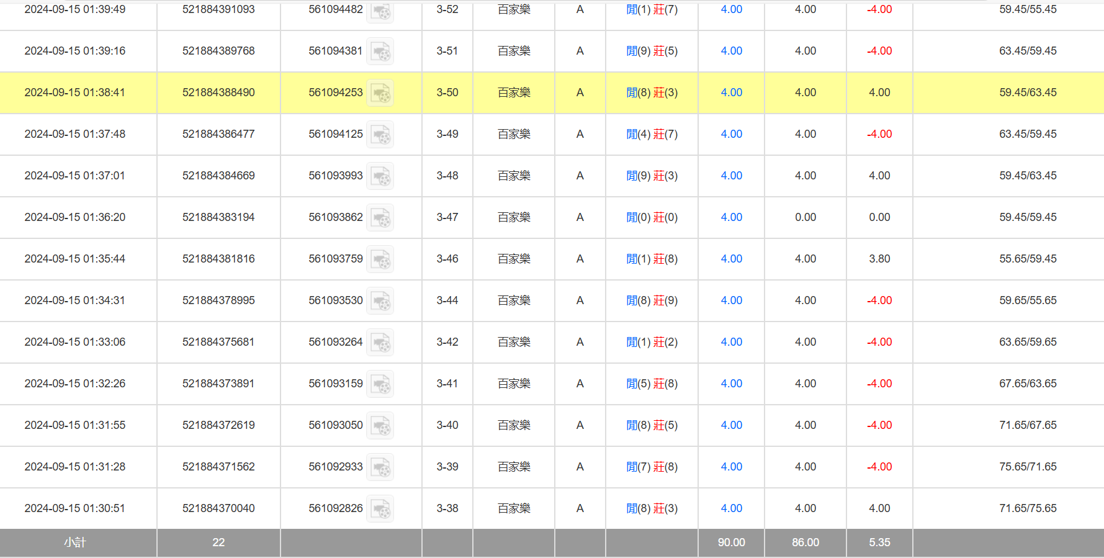
Task: Click the blue 4.00 amount in row 3-38
Action: tap(731, 508)
